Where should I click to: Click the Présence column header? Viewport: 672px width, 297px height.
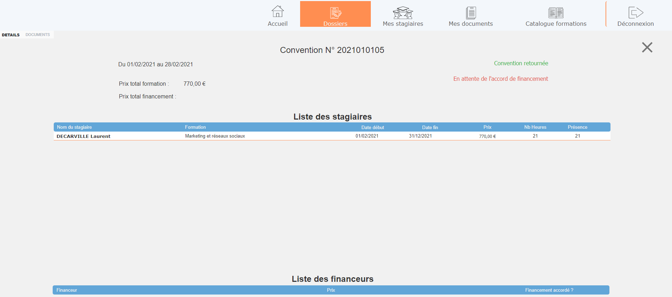(x=577, y=127)
